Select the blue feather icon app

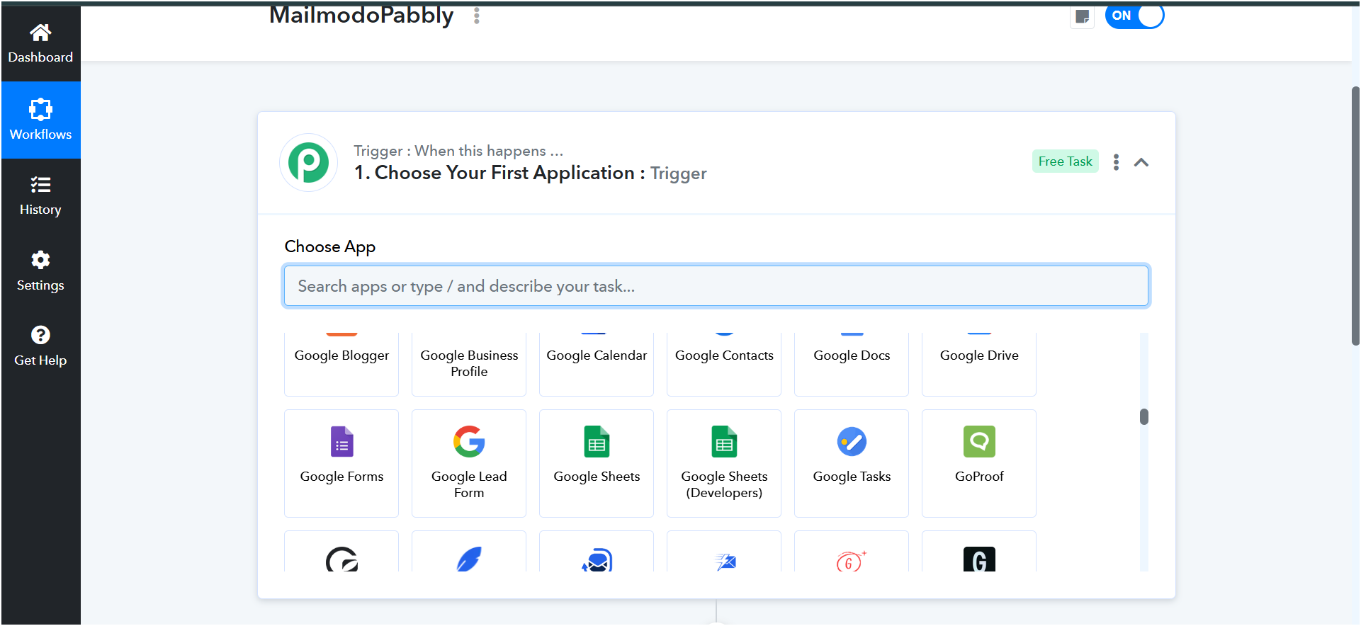click(469, 552)
